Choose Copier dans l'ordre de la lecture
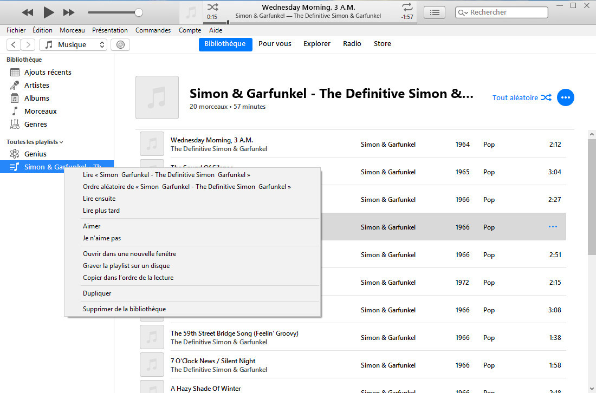596x393 pixels. point(193,278)
